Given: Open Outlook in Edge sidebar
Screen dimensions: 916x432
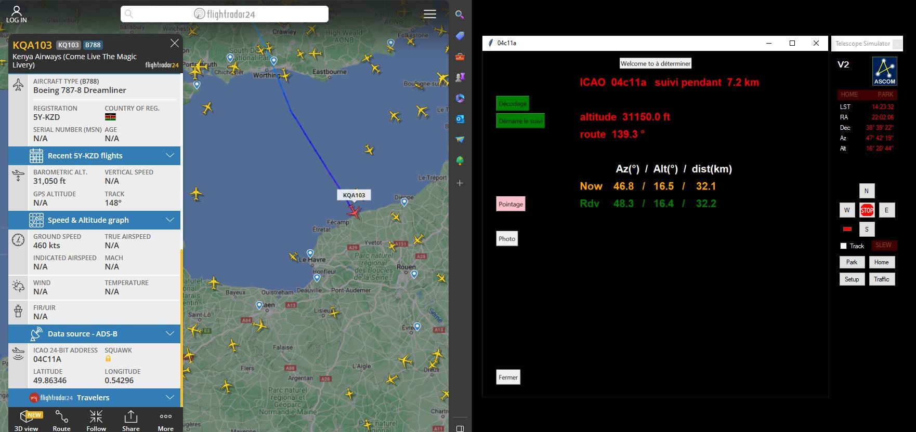Looking at the screenshot, I should point(460,118).
